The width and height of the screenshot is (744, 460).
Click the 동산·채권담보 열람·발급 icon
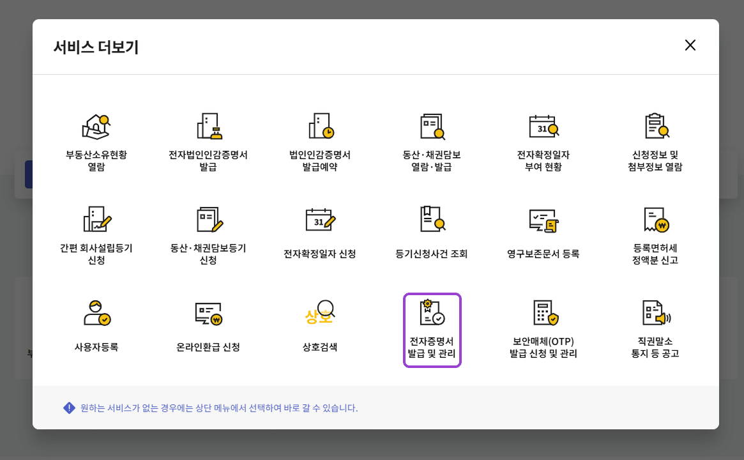pos(432,137)
